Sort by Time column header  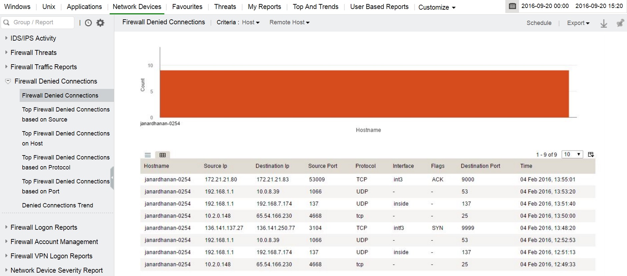point(526,166)
